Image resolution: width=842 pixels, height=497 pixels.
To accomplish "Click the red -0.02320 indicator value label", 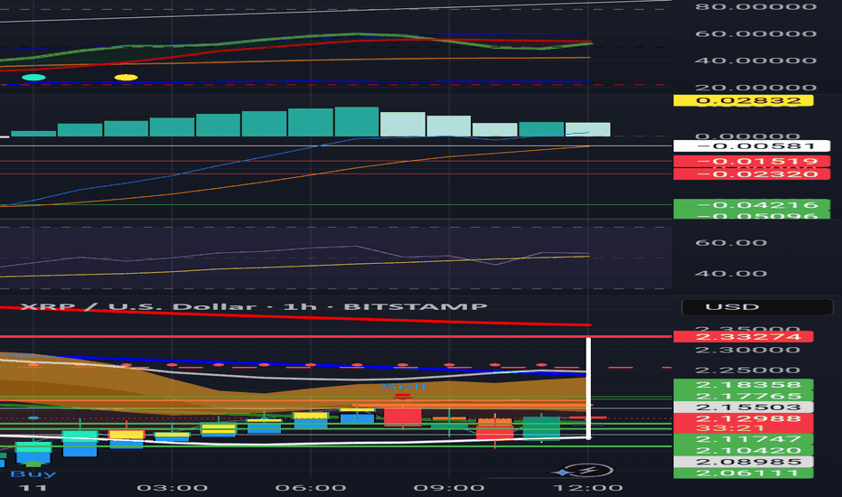I will [752, 174].
